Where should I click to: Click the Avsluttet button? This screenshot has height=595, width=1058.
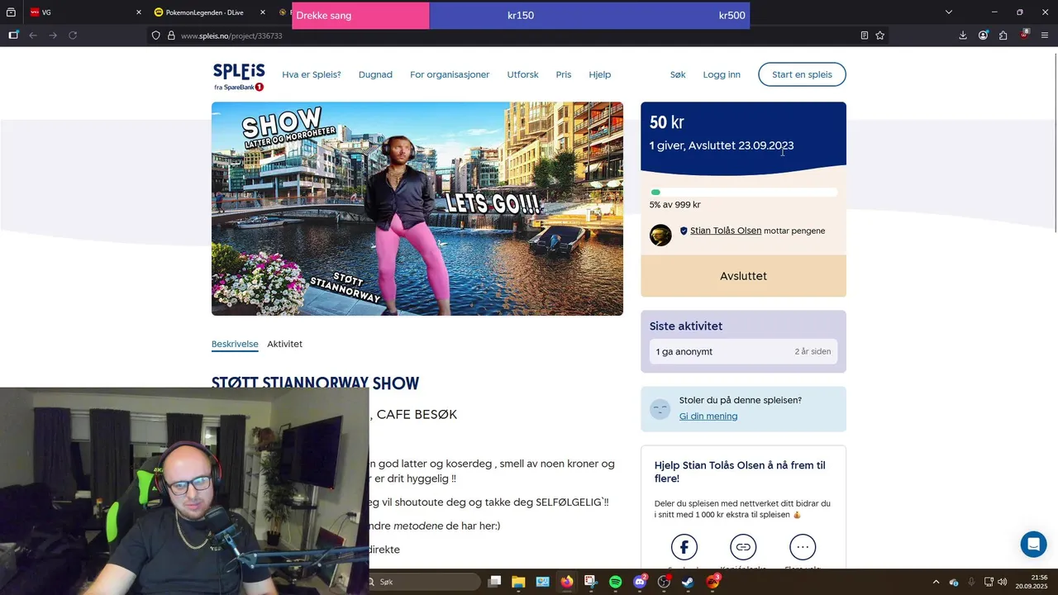pos(743,276)
